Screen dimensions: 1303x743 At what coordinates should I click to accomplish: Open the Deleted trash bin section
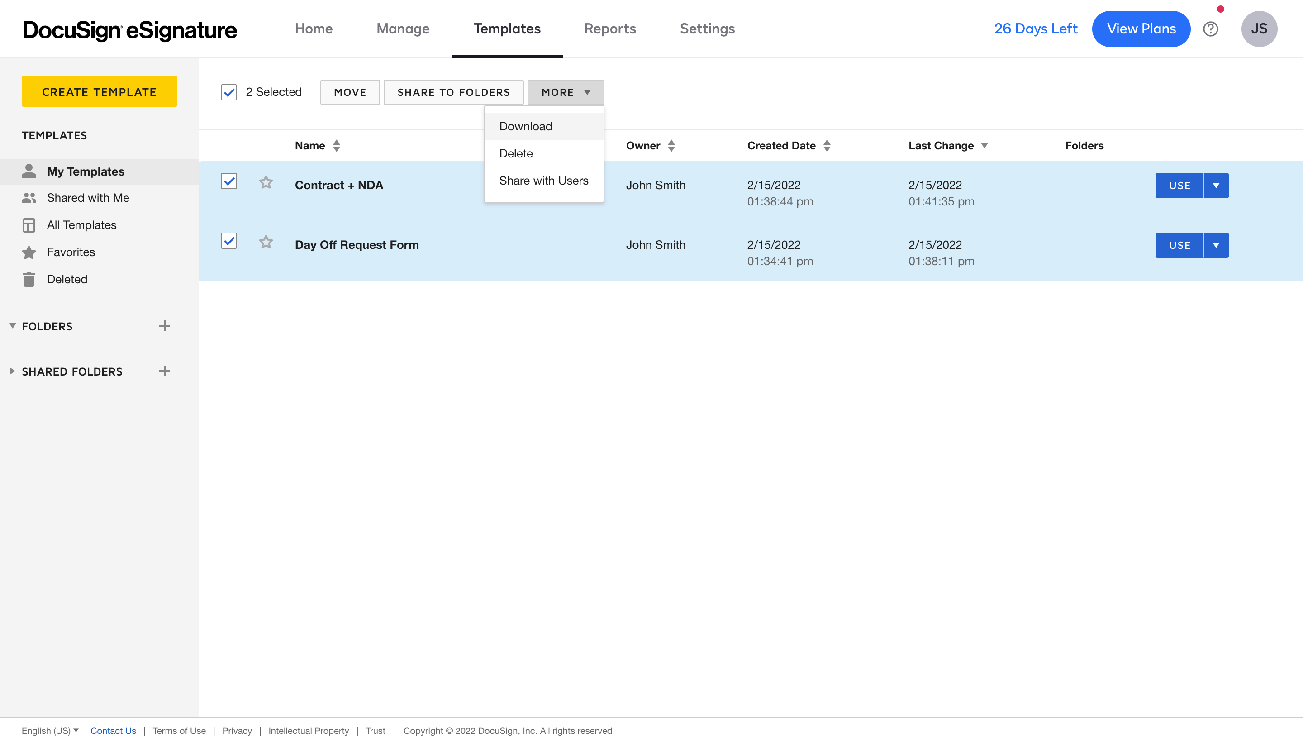coord(67,279)
